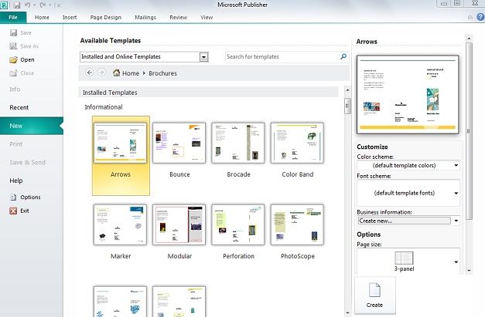
Task: Click the Undo icon in the title bar
Action: (27, 5)
